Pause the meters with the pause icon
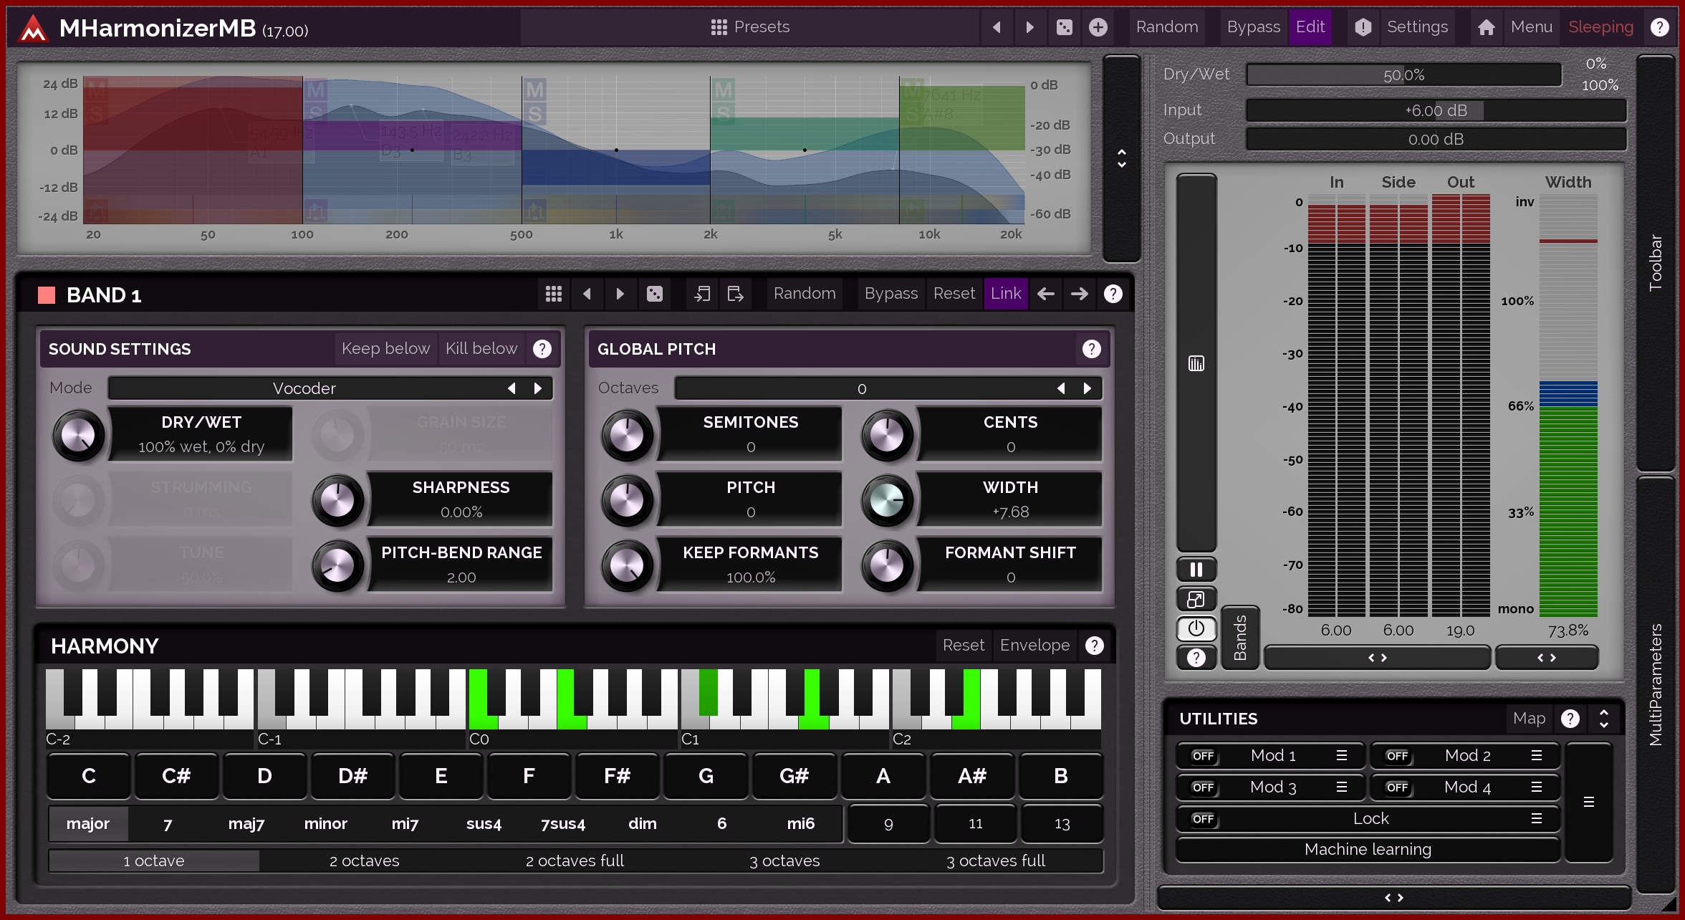Screen dimensions: 1685x920 tap(1196, 570)
